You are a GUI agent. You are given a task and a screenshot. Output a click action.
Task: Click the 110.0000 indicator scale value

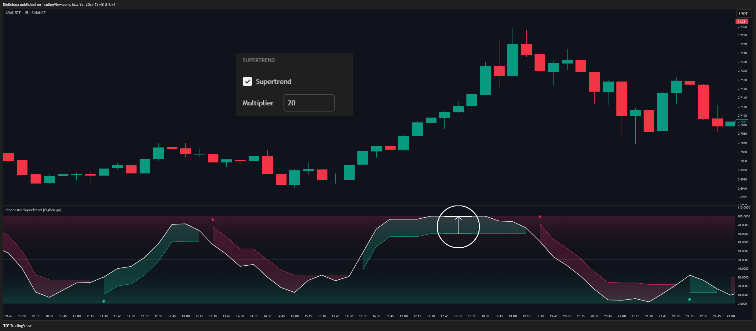click(x=744, y=208)
